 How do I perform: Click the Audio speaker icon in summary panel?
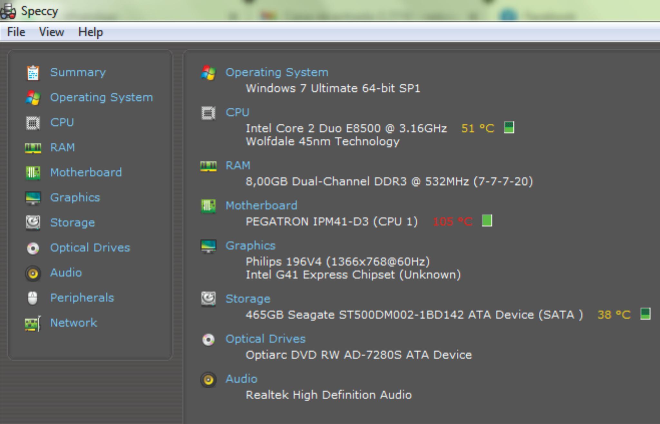208,380
